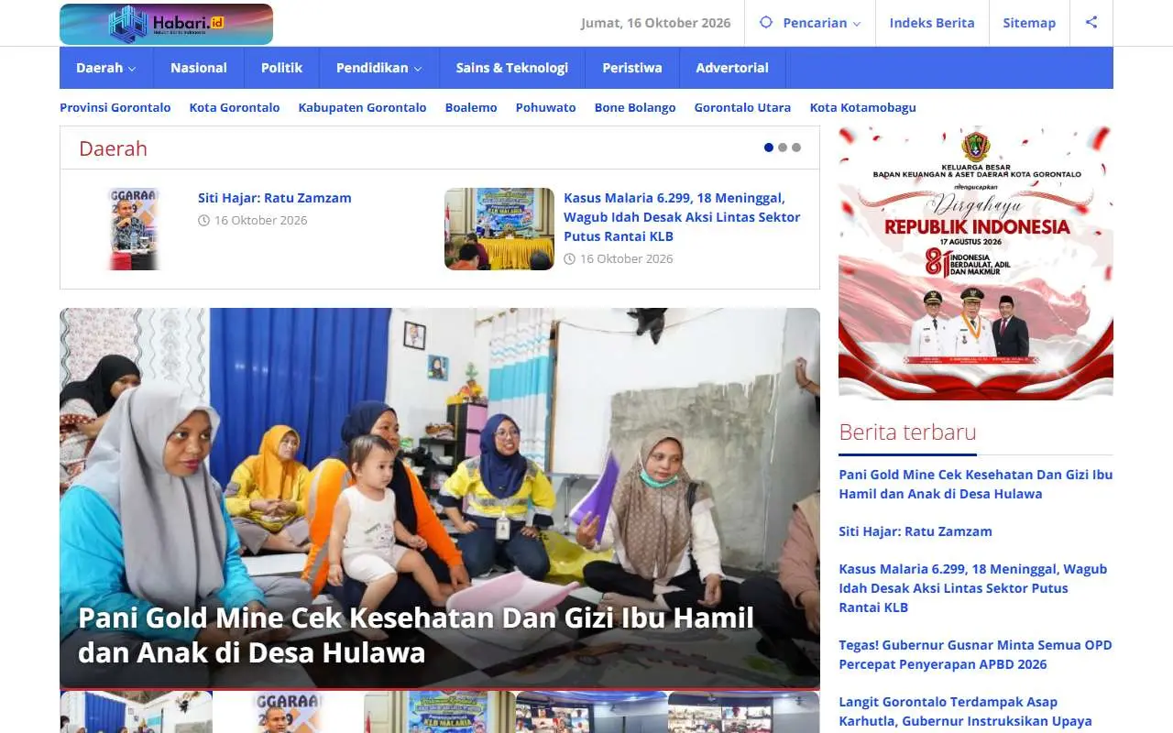Click the Habari.id logo
1173x733 pixels.
click(166, 24)
